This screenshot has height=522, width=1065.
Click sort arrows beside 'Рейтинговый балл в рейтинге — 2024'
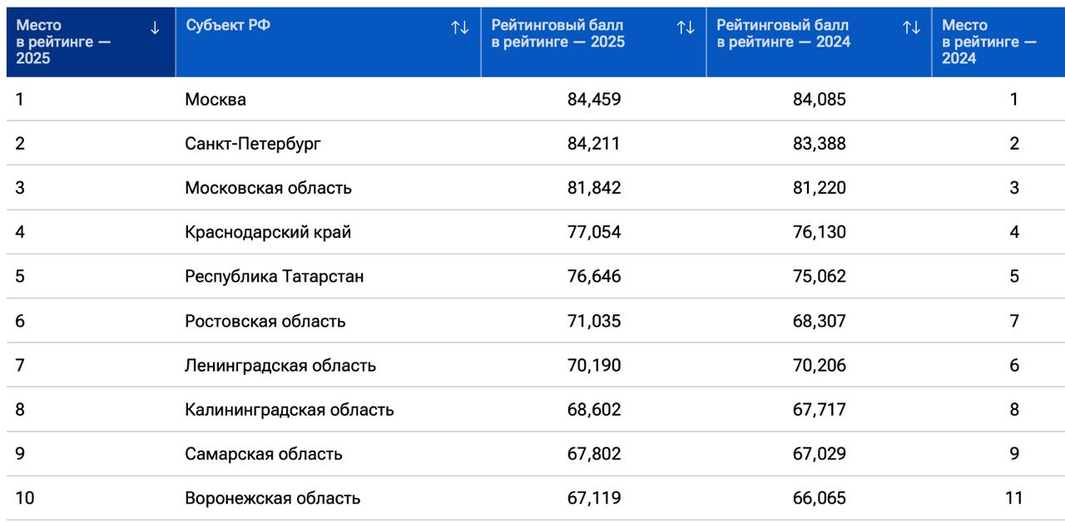(x=912, y=27)
